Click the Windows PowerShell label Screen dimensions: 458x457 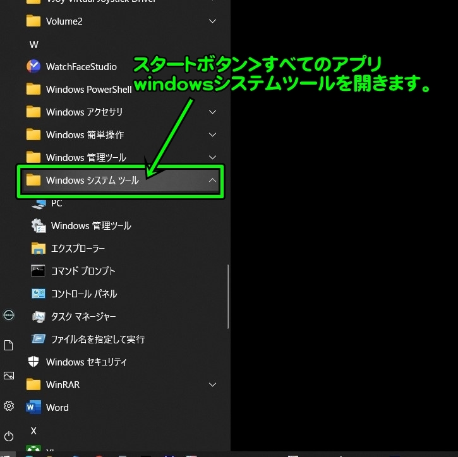point(89,90)
